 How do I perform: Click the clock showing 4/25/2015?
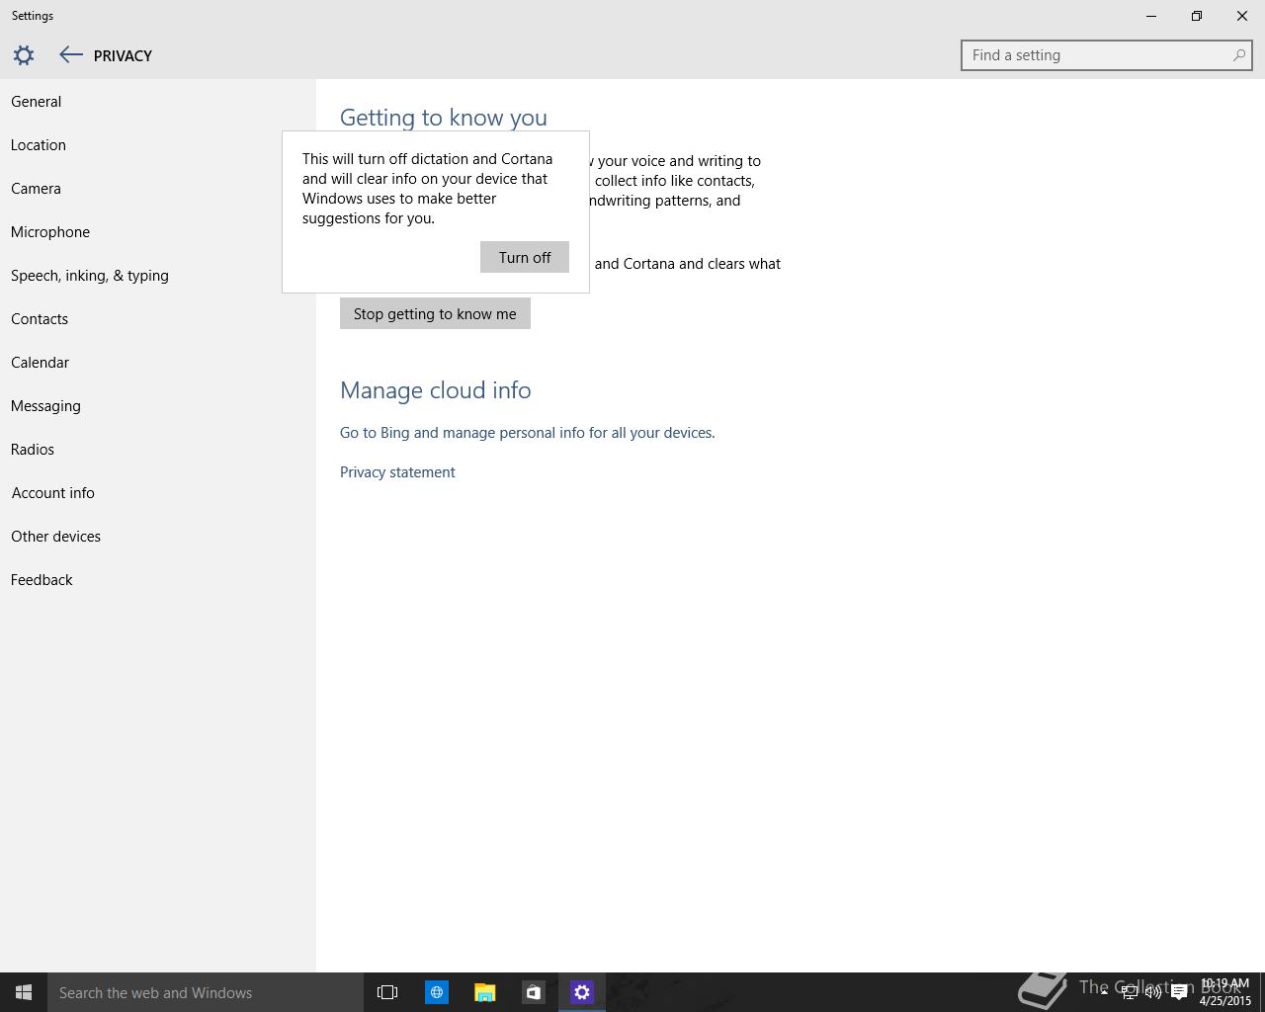point(1225,992)
